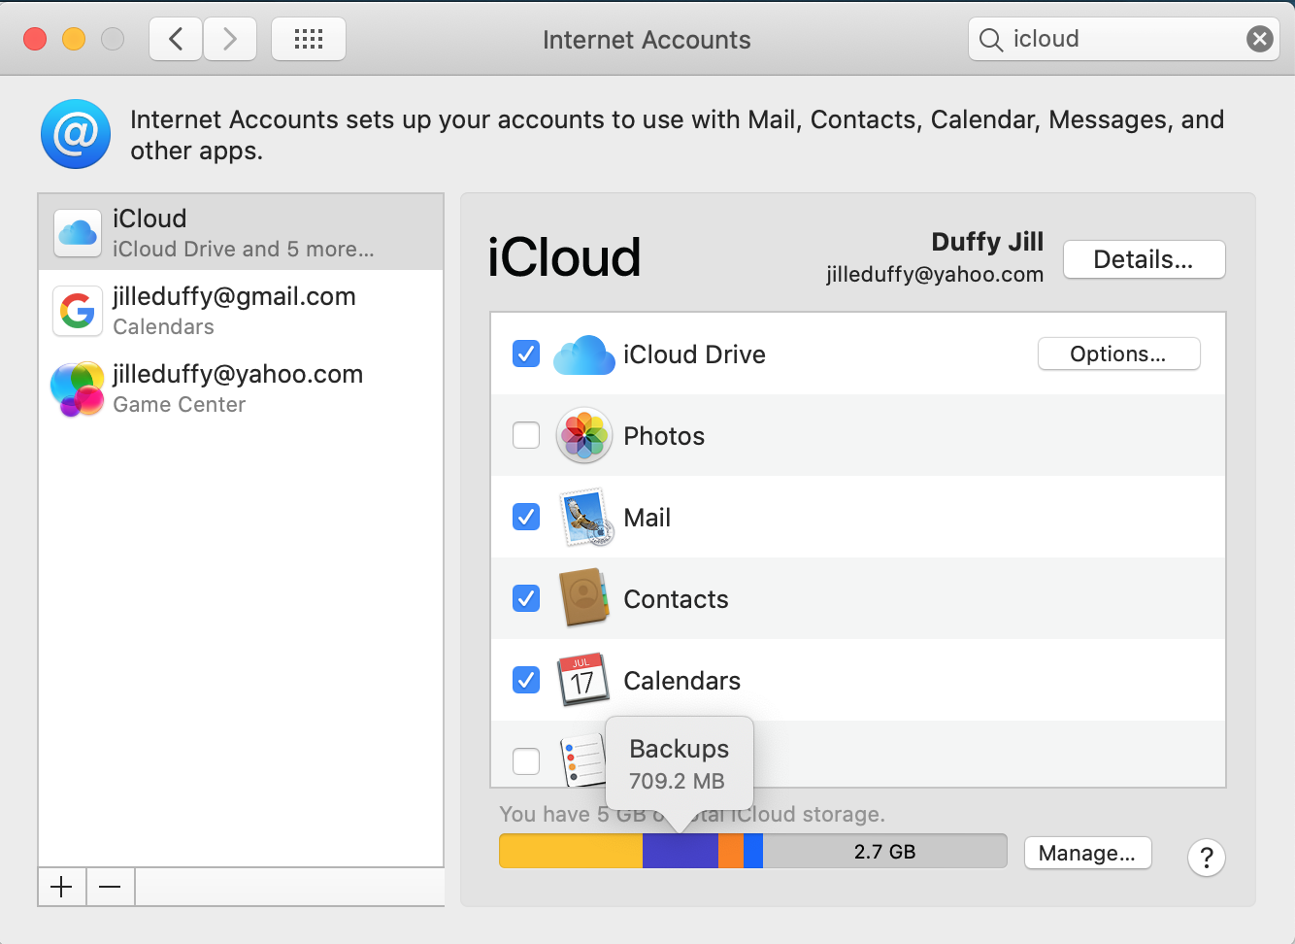Image resolution: width=1295 pixels, height=944 pixels.
Task: Uncheck the Calendars checkbox
Action: 526,680
